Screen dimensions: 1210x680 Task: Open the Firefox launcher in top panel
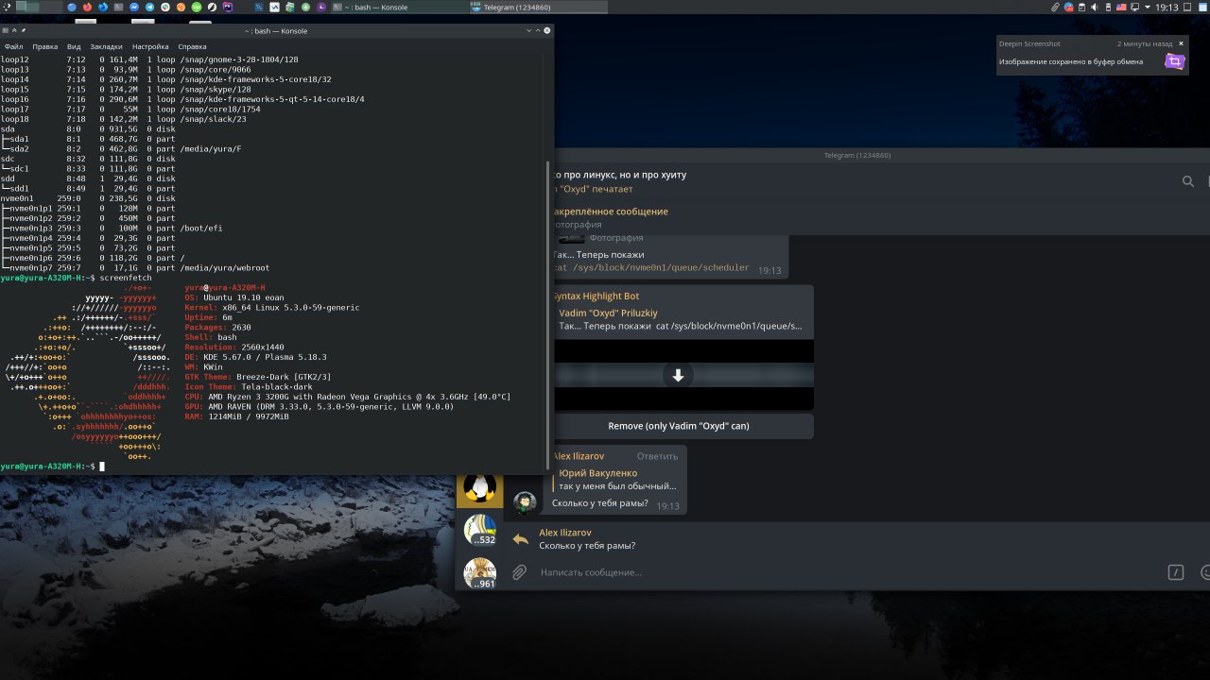point(87,7)
